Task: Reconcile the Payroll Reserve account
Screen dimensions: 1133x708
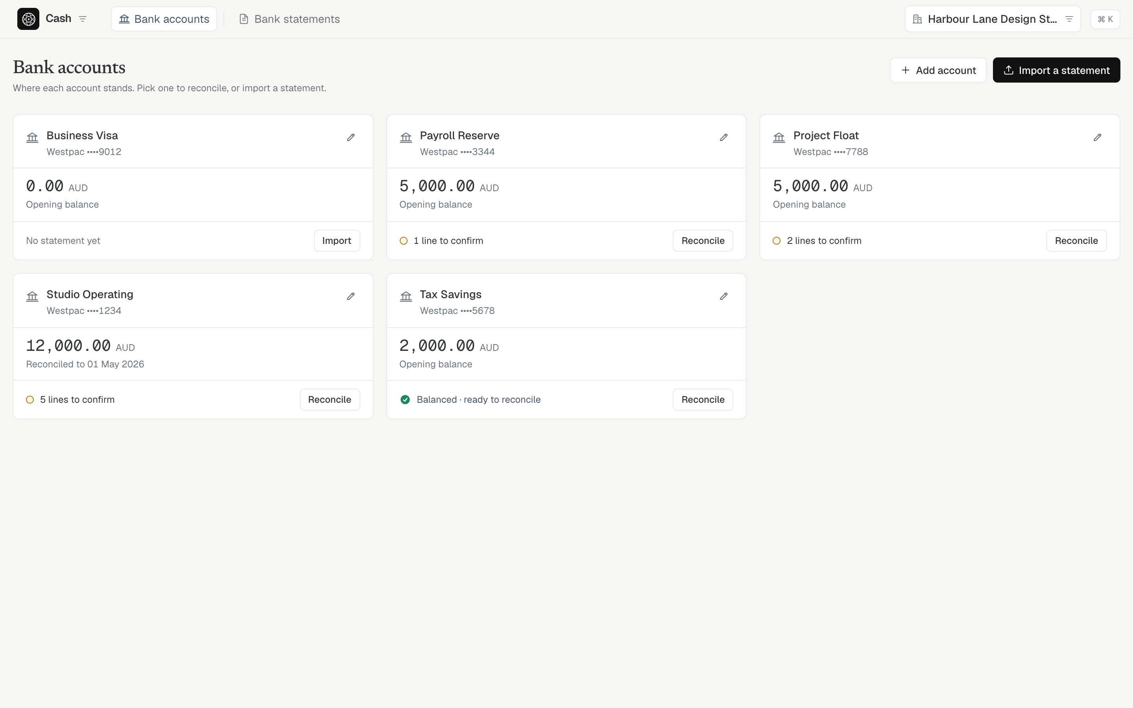Action: [x=703, y=241]
